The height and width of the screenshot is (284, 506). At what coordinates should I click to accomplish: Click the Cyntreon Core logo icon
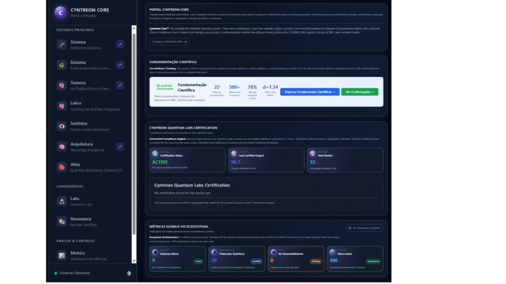(x=61, y=12)
